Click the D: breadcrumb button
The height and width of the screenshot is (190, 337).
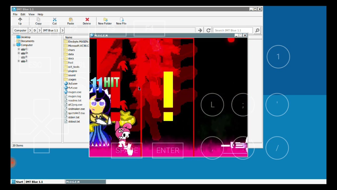[35, 30]
